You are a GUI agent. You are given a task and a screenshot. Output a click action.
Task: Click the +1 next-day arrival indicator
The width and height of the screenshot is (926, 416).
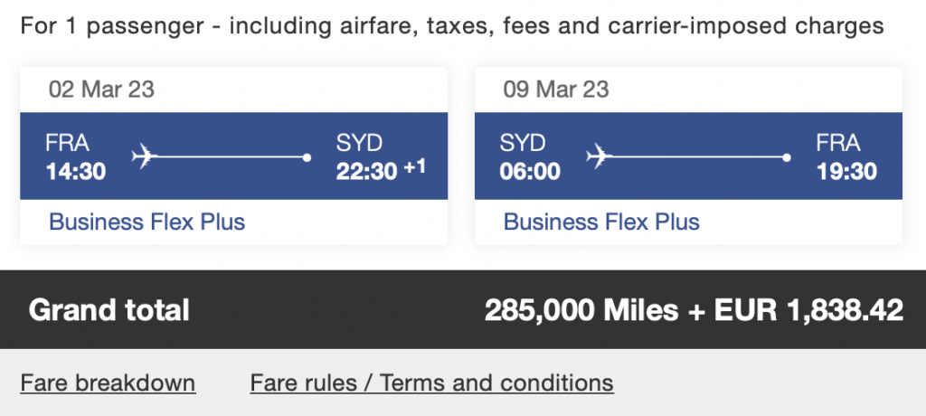[x=414, y=167]
